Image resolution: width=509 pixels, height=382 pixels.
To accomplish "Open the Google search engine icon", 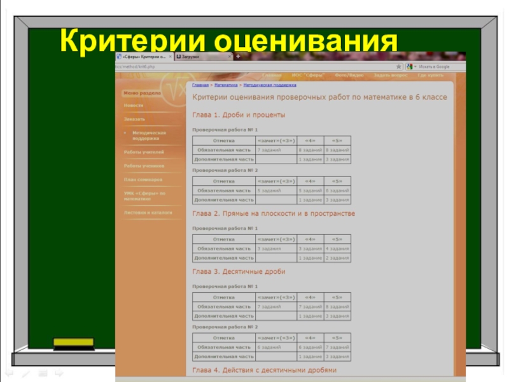I will click(409, 67).
